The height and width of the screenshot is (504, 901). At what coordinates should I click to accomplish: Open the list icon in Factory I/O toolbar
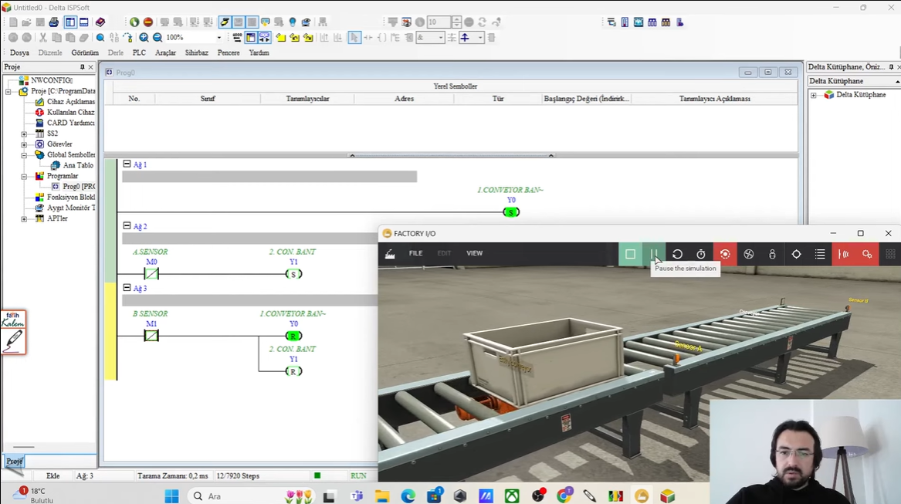820,254
